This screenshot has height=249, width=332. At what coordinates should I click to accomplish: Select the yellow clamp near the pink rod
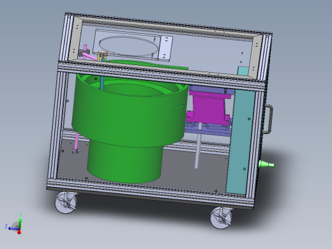[102, 56]
